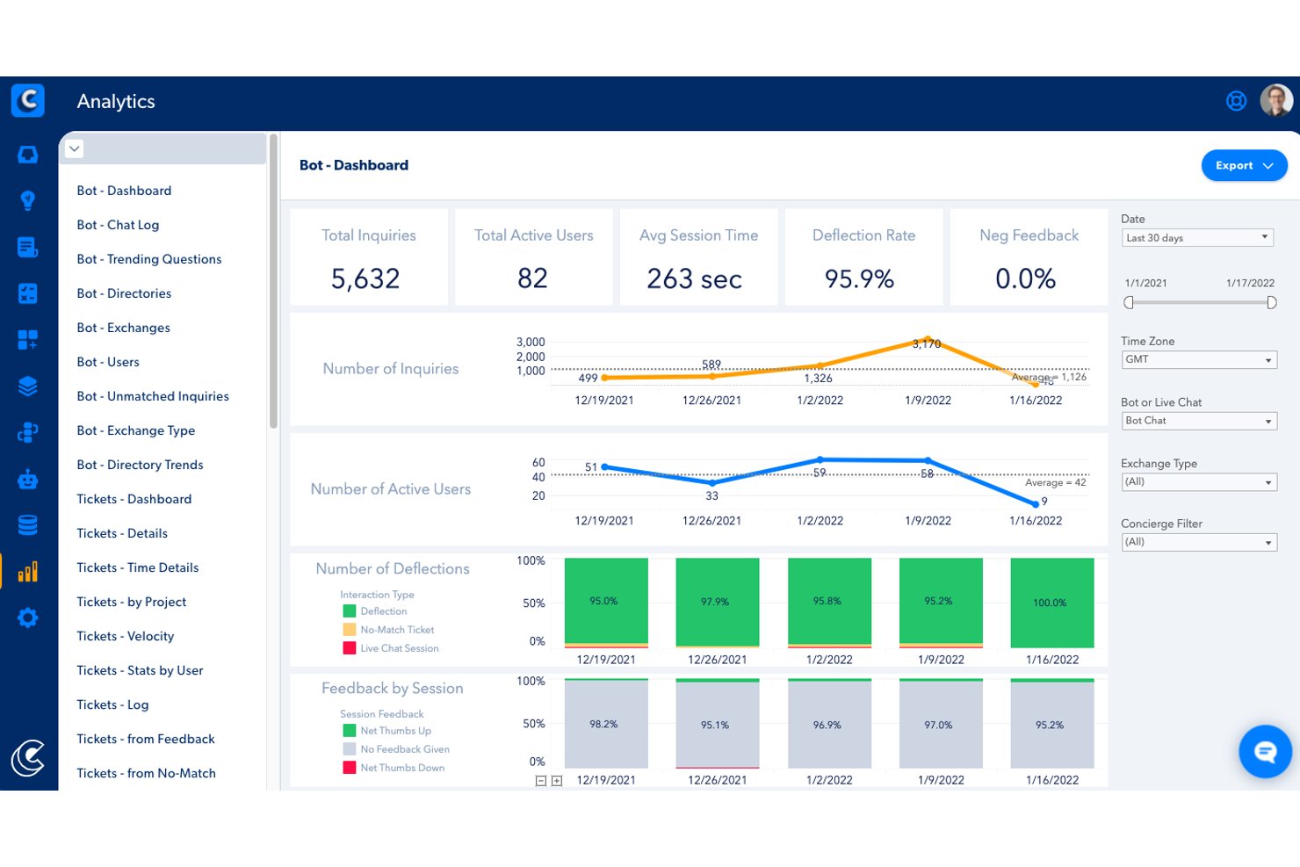
Task: Open Tickets - Stats by User report
Action: [140, 670]
